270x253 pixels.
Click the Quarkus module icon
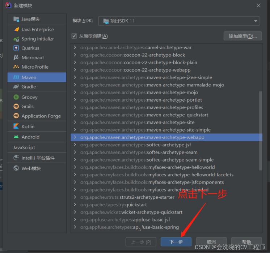[16, 48]
